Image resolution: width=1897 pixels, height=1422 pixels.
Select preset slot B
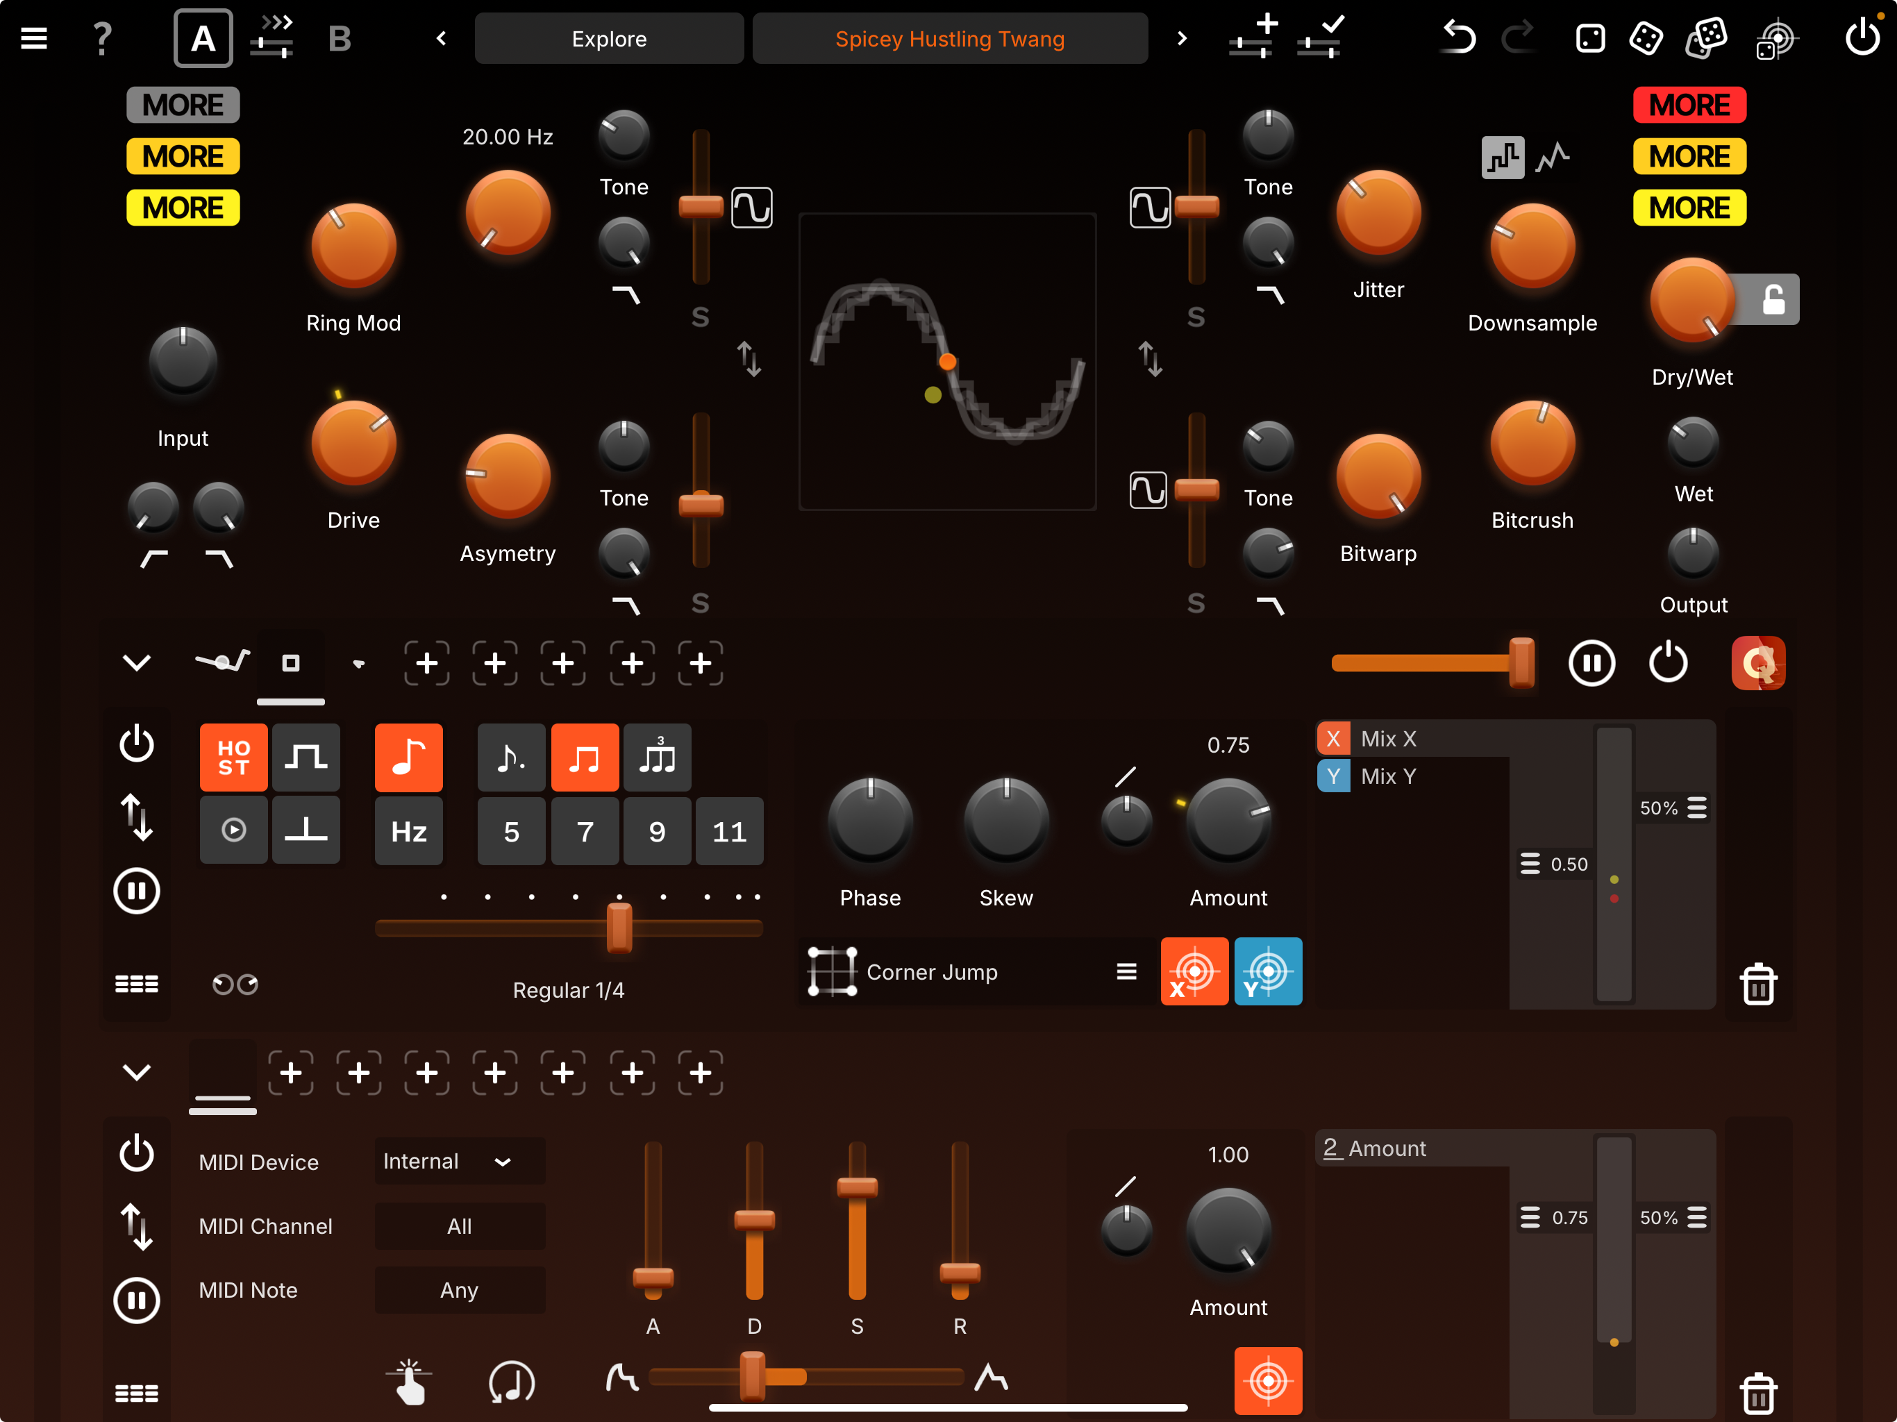click(340, 39)
